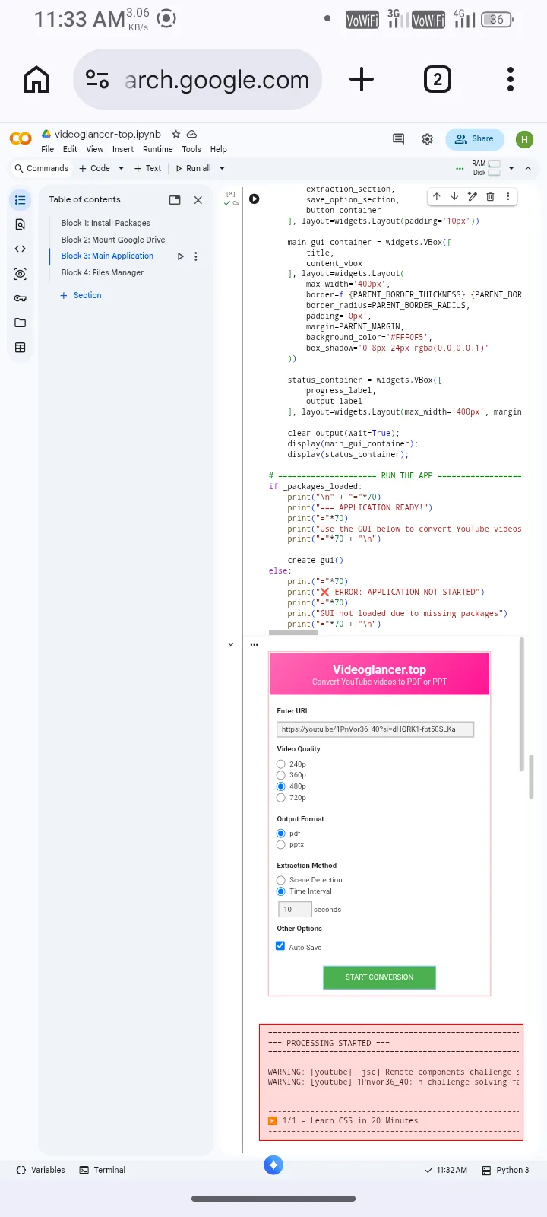Open the File menu

tap(48, 149)
